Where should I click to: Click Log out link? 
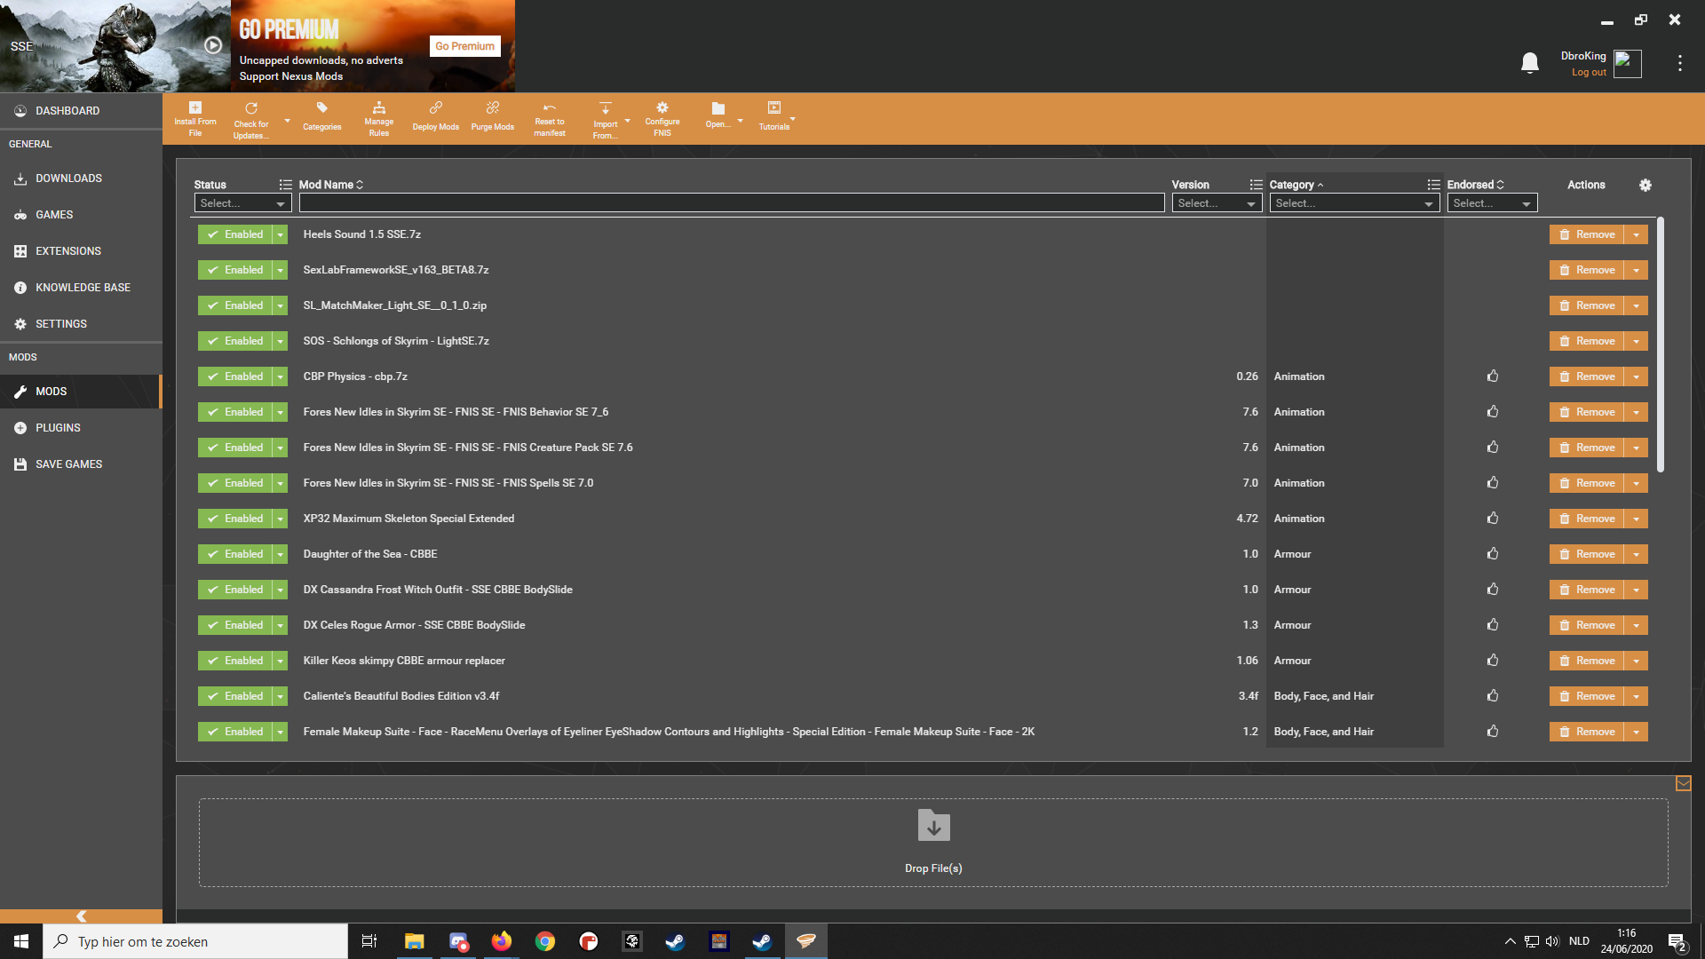pos(1589,73)
